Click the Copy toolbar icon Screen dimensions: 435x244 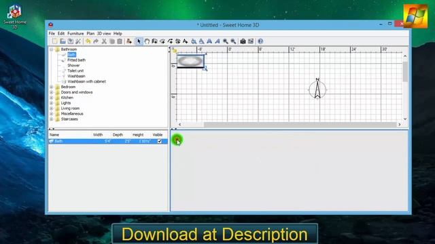pyautogui.click(x=111, y=41)
